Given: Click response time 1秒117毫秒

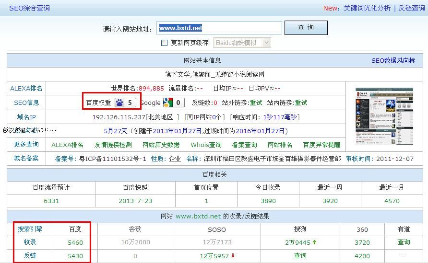Looking at the screenshot, I should 280,117.
